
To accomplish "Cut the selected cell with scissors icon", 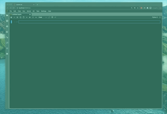I will click(17, 17).
